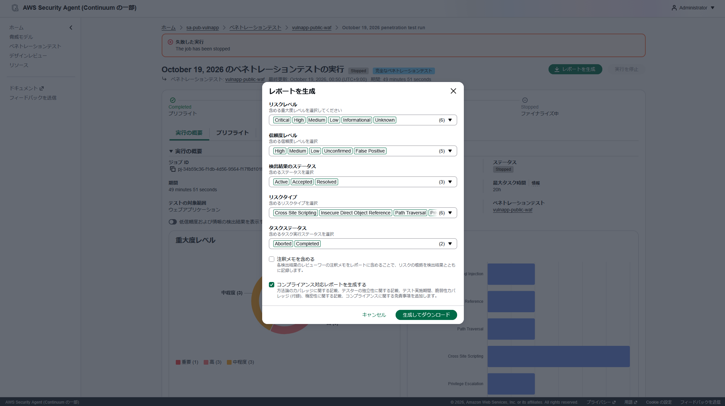Click the external link icon beside 用語

click(636, 402)
